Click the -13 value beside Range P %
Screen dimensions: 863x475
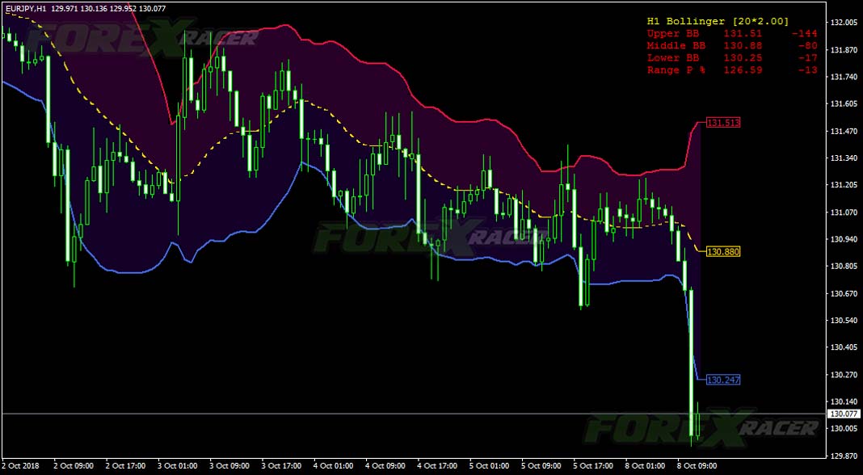tap(807, 70)
